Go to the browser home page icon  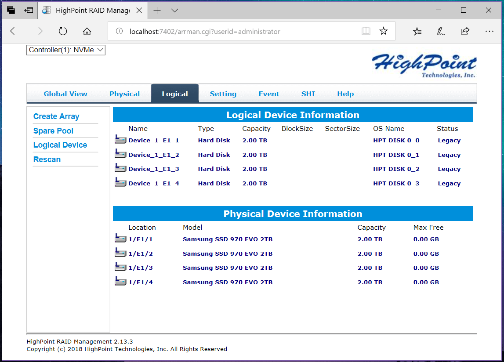click(x=87, y=31)
